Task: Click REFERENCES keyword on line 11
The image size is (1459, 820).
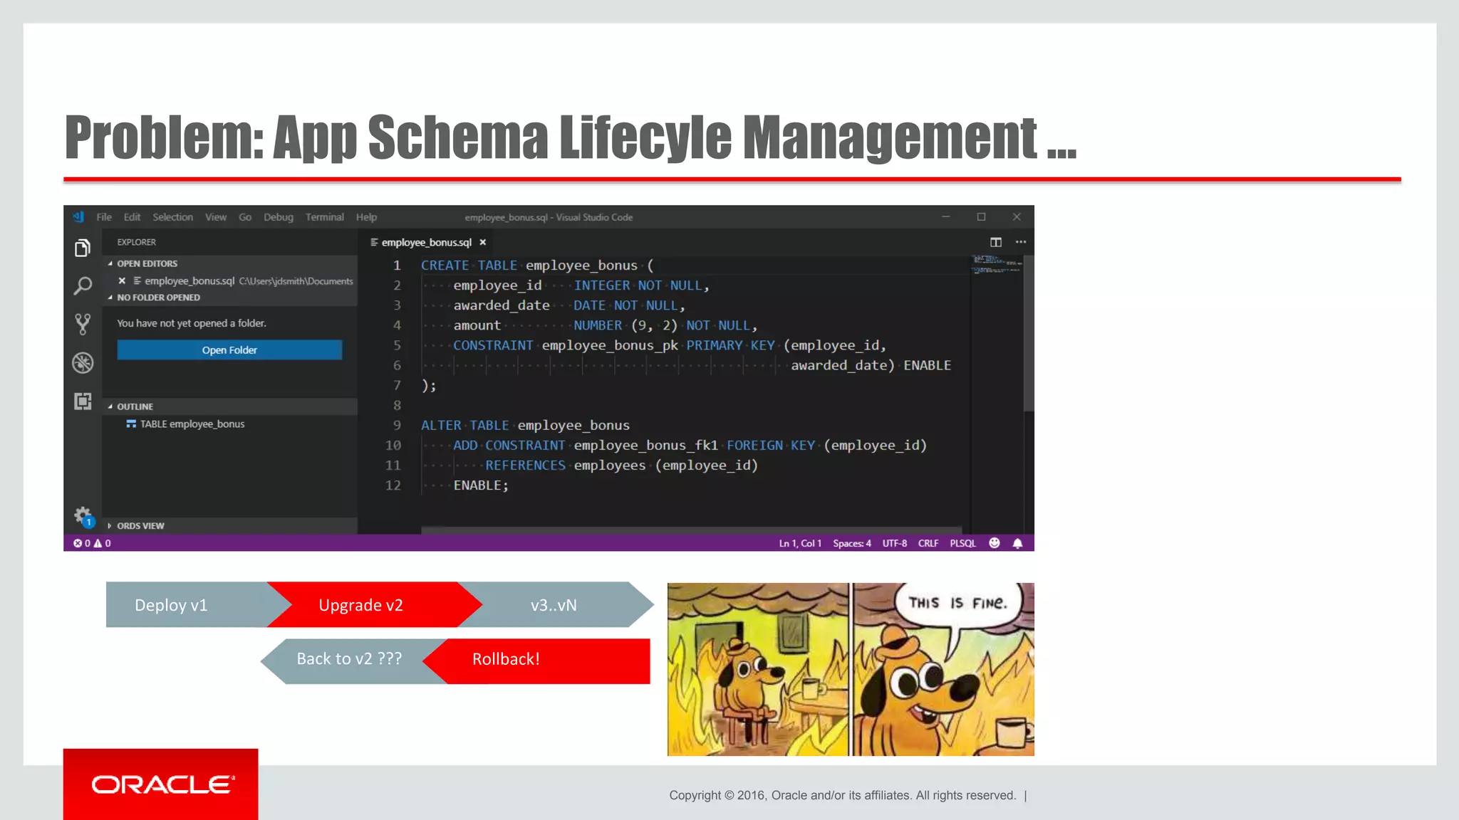Action: [x=525, y=466]
